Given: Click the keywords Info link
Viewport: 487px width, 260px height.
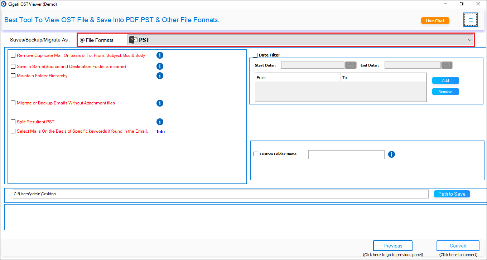Looking at the screenshot, I should [x=160, y=132].
